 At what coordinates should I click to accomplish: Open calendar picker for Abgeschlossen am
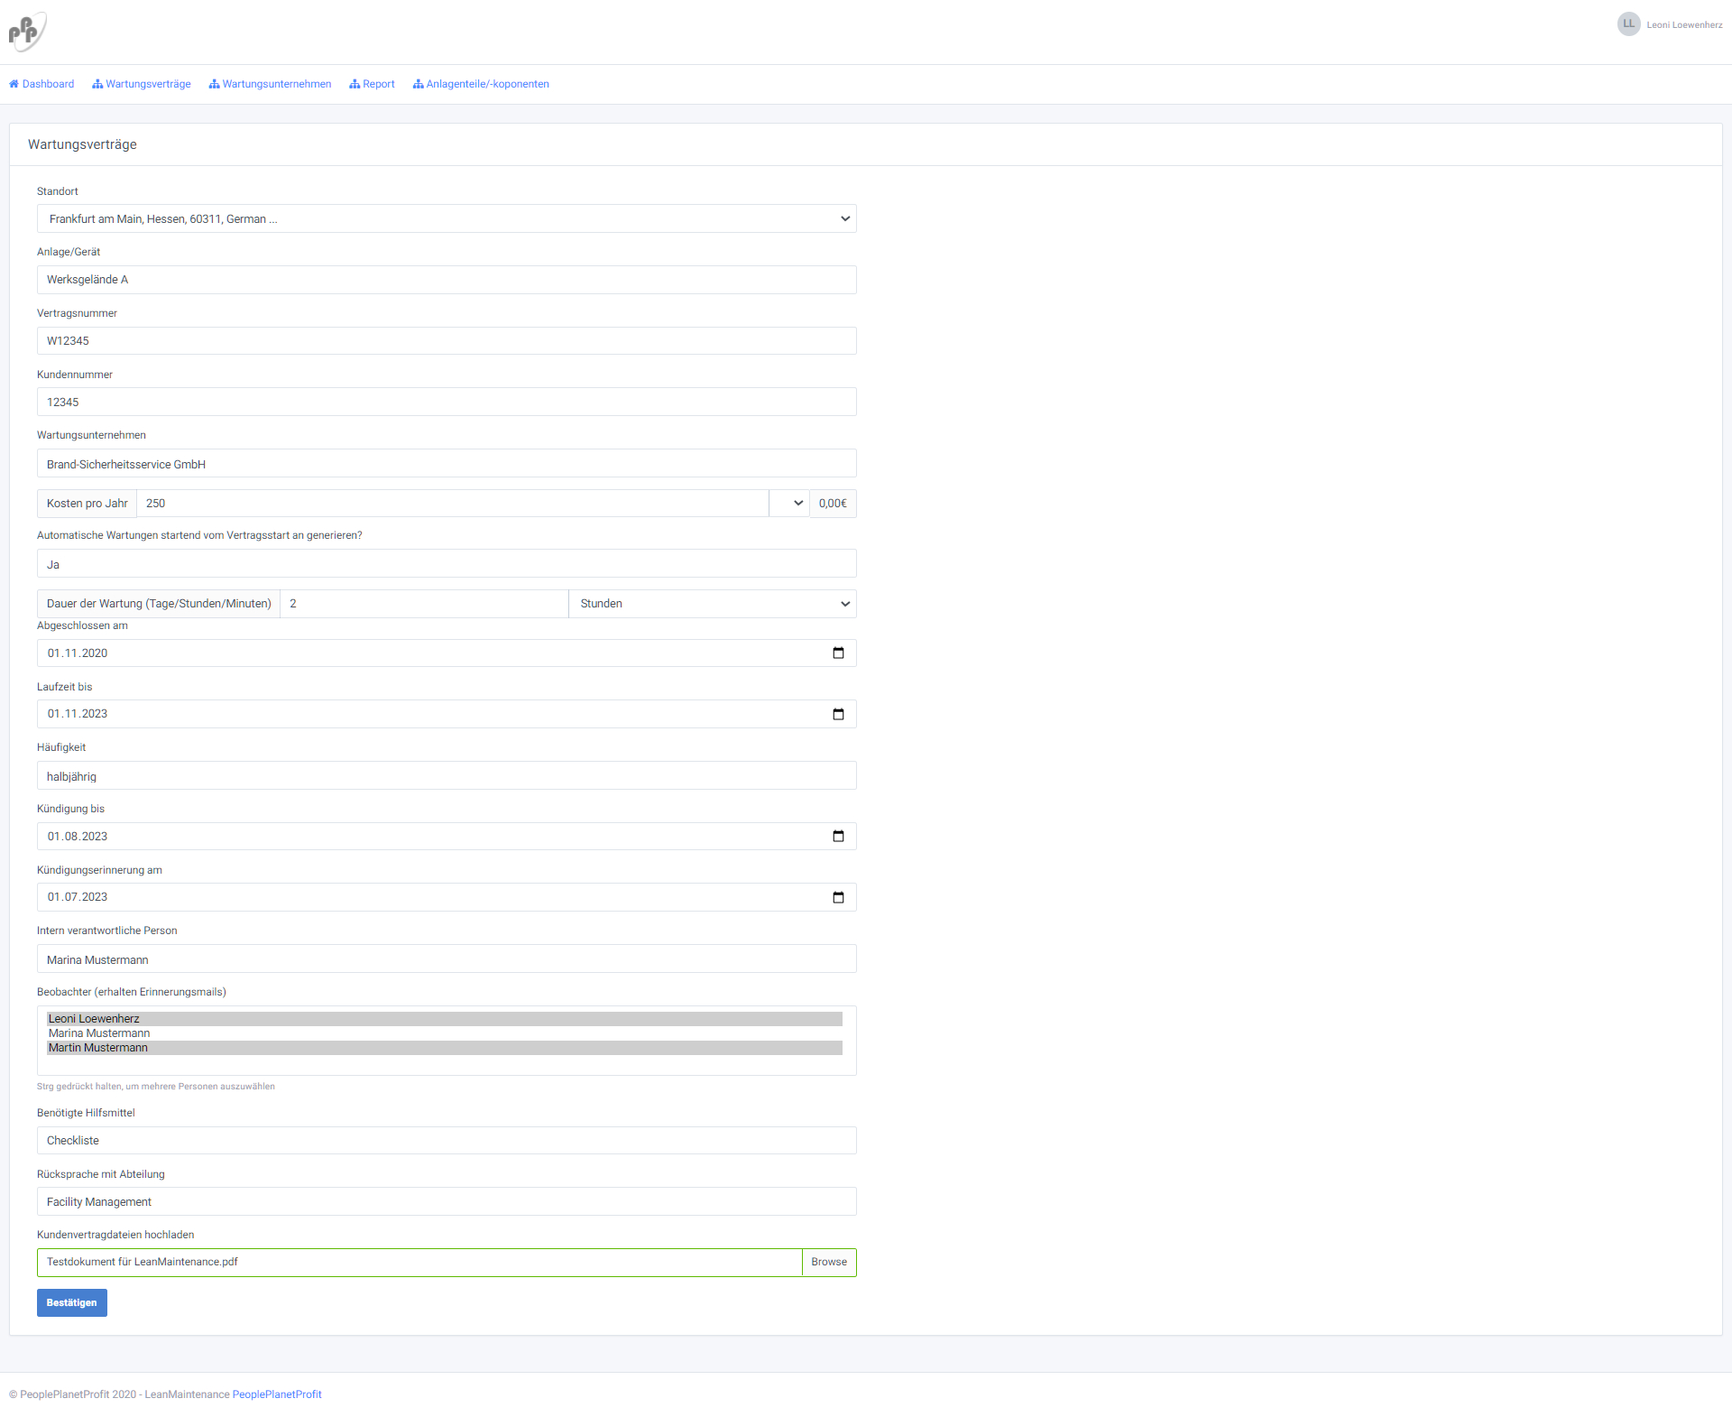pyautogui.click(x=838, y=653)
